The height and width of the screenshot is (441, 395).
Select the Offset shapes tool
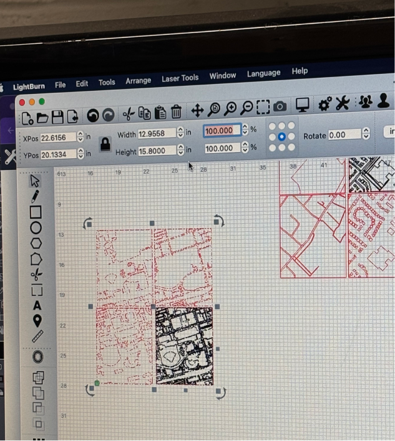pyautogui.click(x=38, y=357)
